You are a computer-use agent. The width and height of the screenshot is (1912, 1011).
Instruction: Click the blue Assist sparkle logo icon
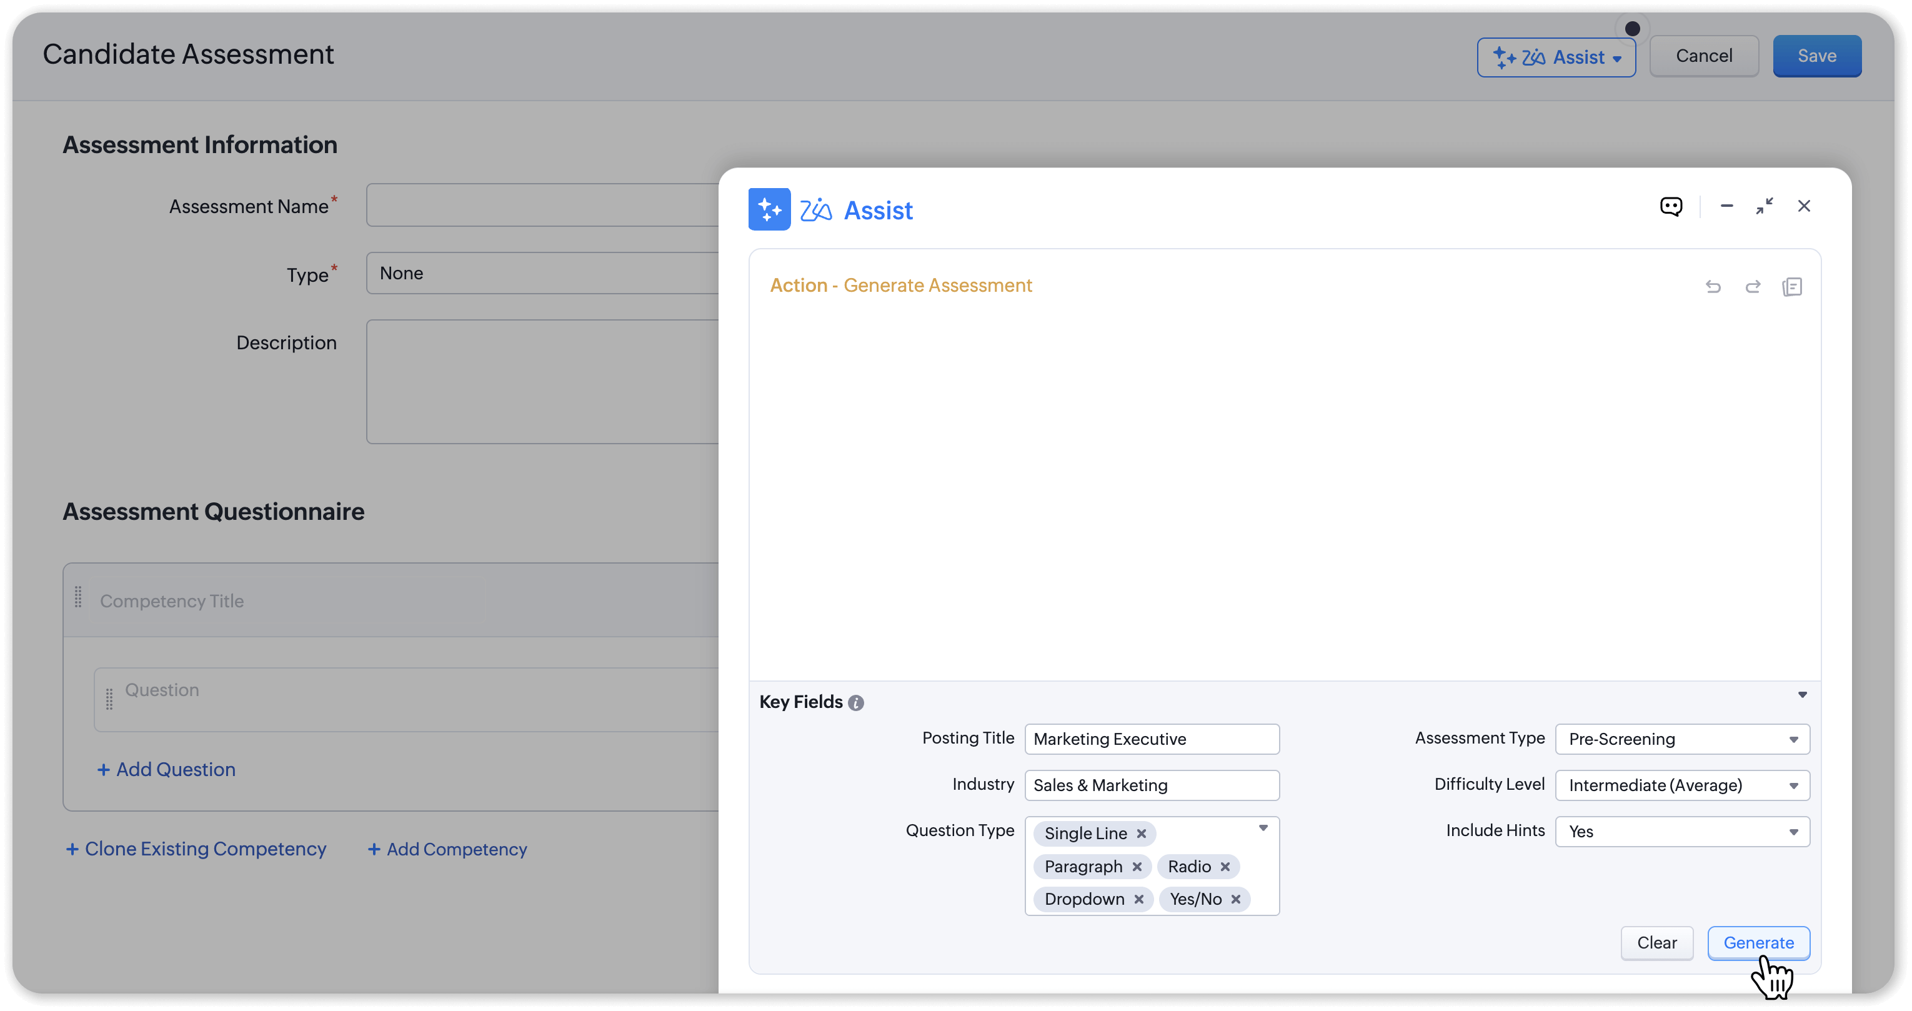769,210
